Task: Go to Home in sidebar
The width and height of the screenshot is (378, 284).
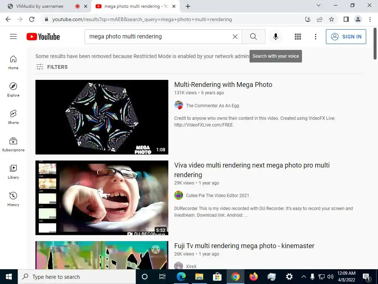Action: [x=13, y=62]
